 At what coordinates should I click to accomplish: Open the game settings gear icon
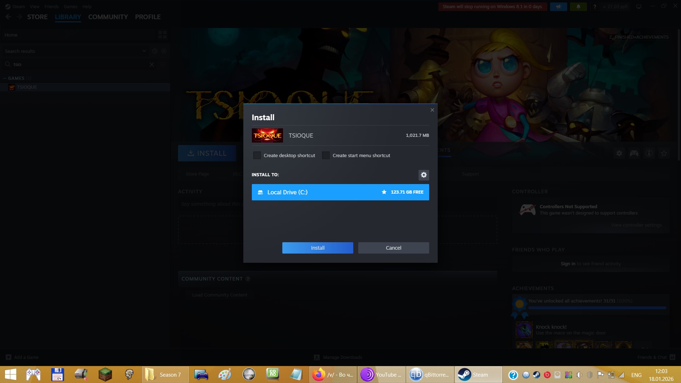[619, 153]
